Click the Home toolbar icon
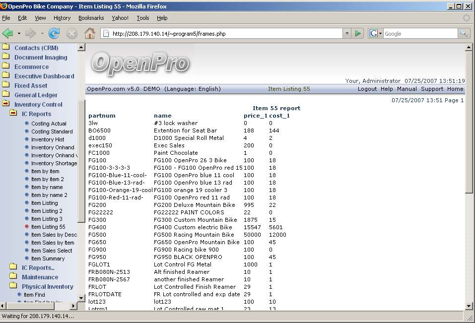This screenshot has width=475, height=323. (x=90, y=33)
